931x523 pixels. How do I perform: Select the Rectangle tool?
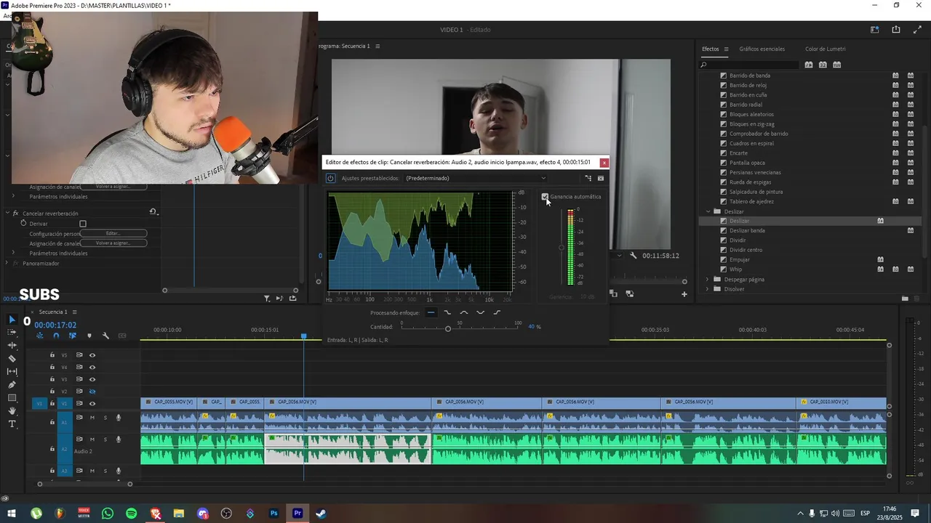click(12, 397)
